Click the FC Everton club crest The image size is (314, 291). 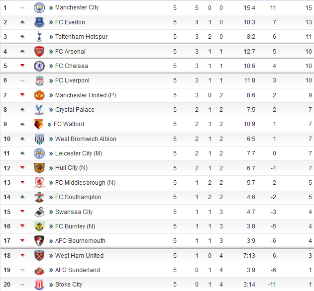(x=39, y=22)
